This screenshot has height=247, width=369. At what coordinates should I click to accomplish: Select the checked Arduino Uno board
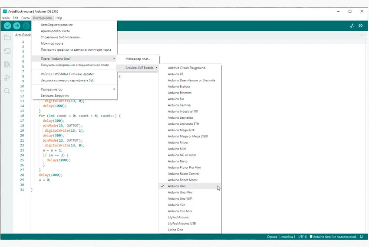(x=177, y=186)
